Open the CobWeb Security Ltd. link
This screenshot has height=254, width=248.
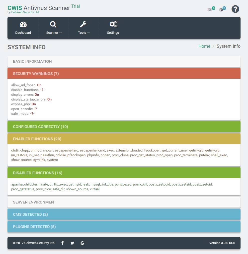25,12
